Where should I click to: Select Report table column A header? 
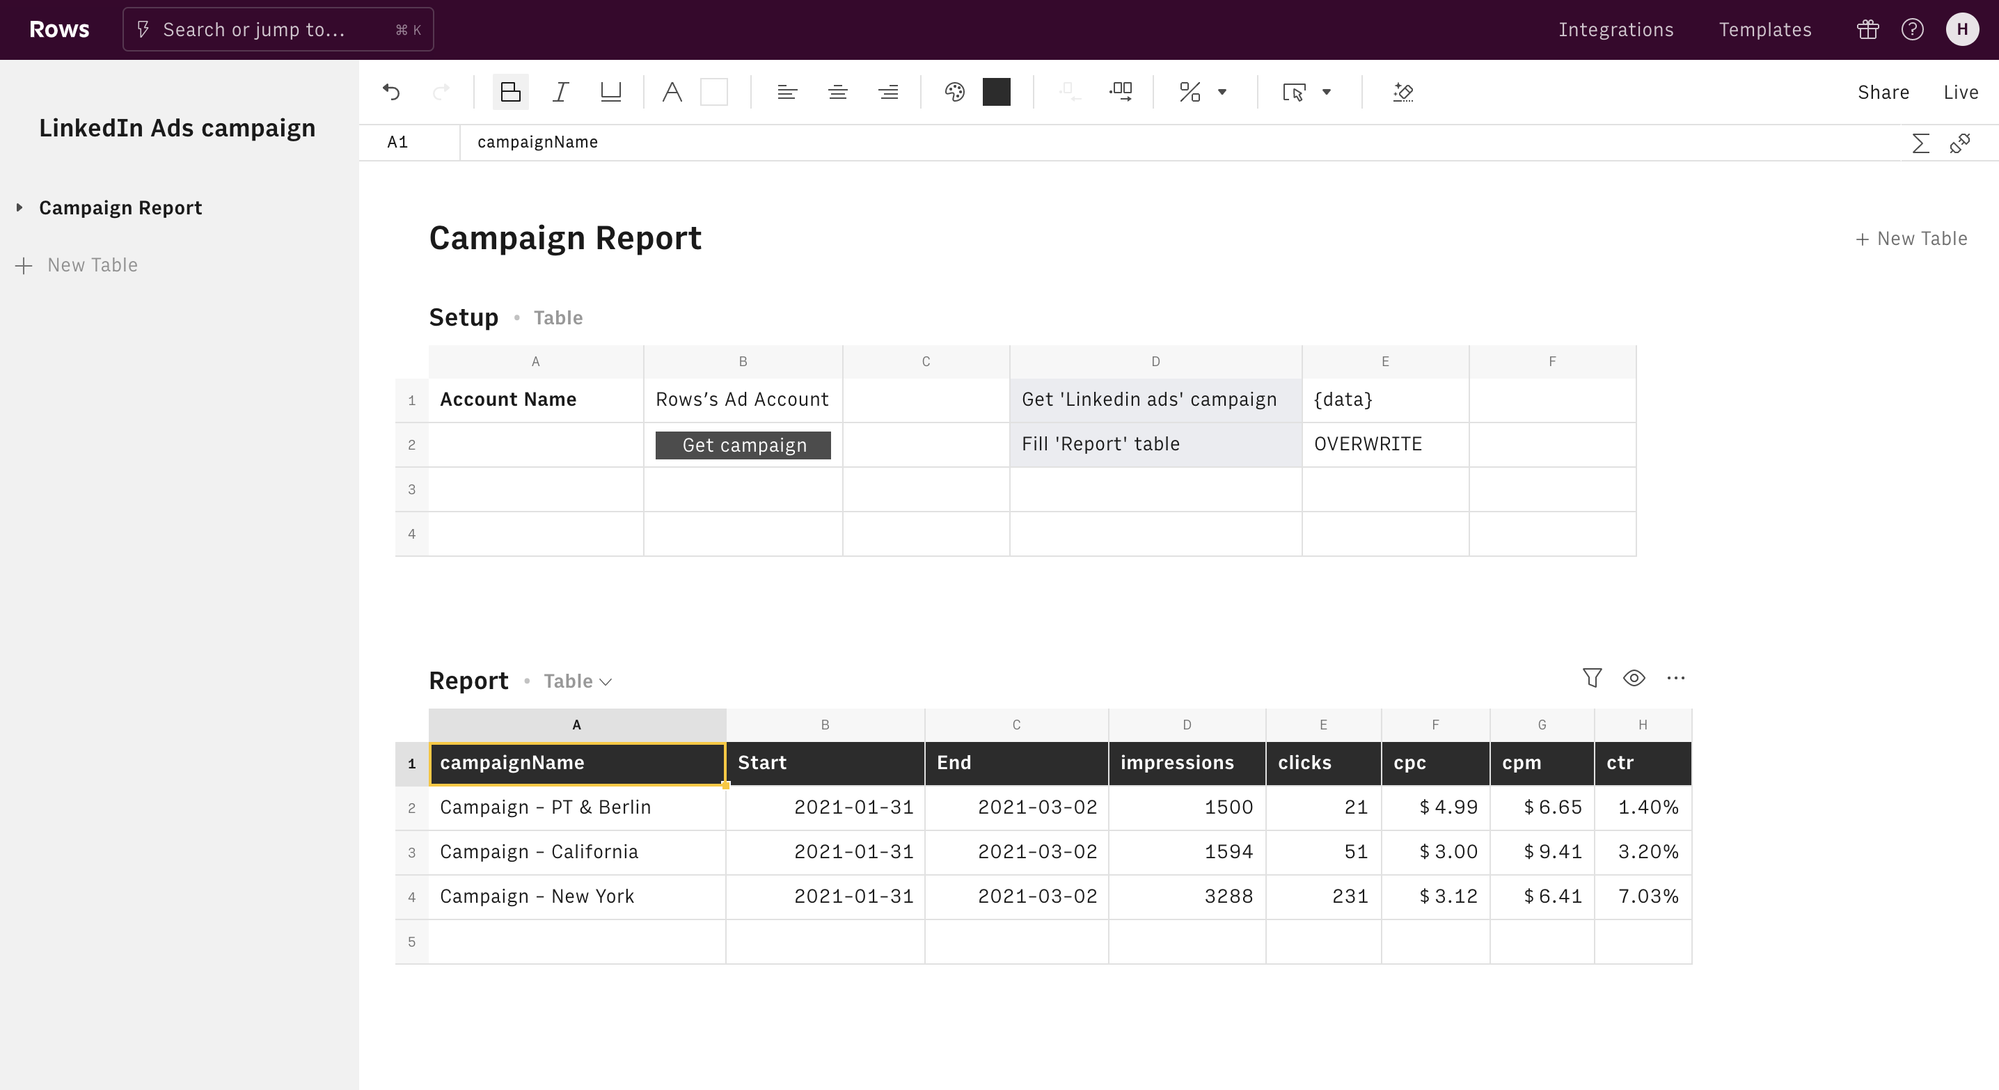click(576, 725)
